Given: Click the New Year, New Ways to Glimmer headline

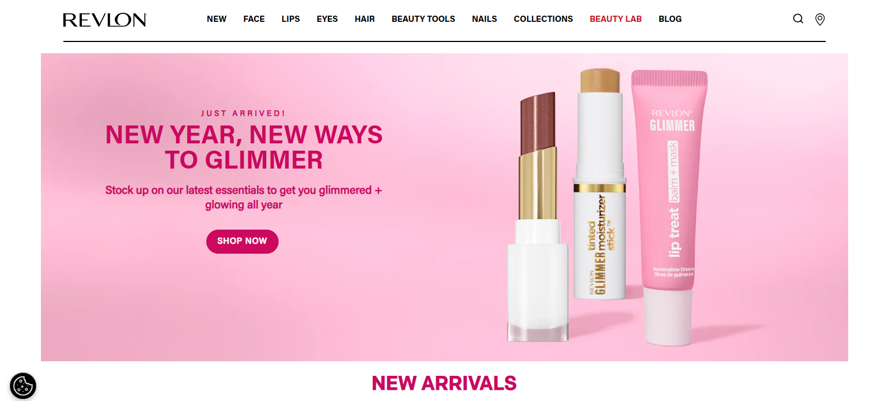Looking at the screenshot, I should point(244,147).
